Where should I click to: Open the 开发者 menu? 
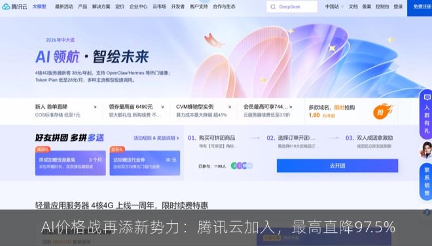click(x=177, y=7)
